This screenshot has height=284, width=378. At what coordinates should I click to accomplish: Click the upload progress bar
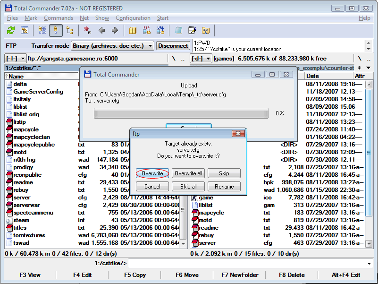click(182, 113)
